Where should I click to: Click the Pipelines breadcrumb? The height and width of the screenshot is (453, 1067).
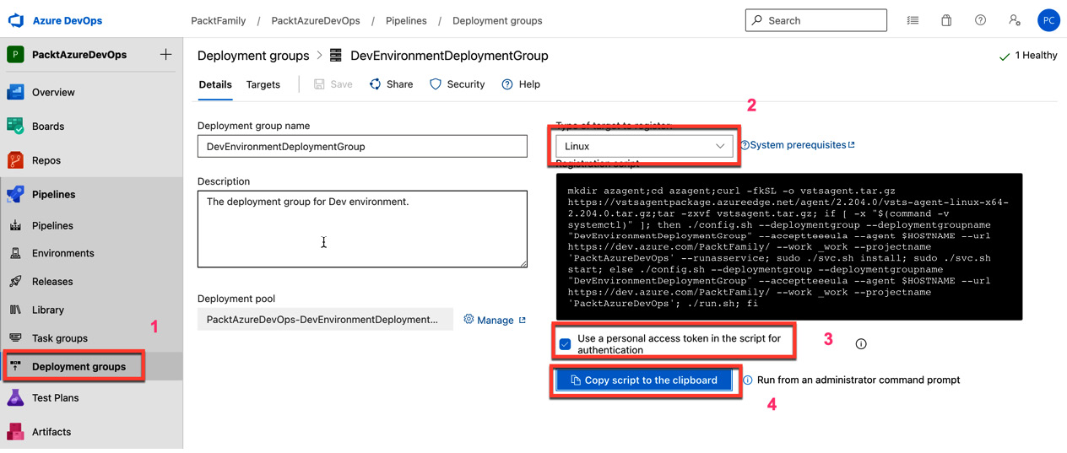point(406,20)
